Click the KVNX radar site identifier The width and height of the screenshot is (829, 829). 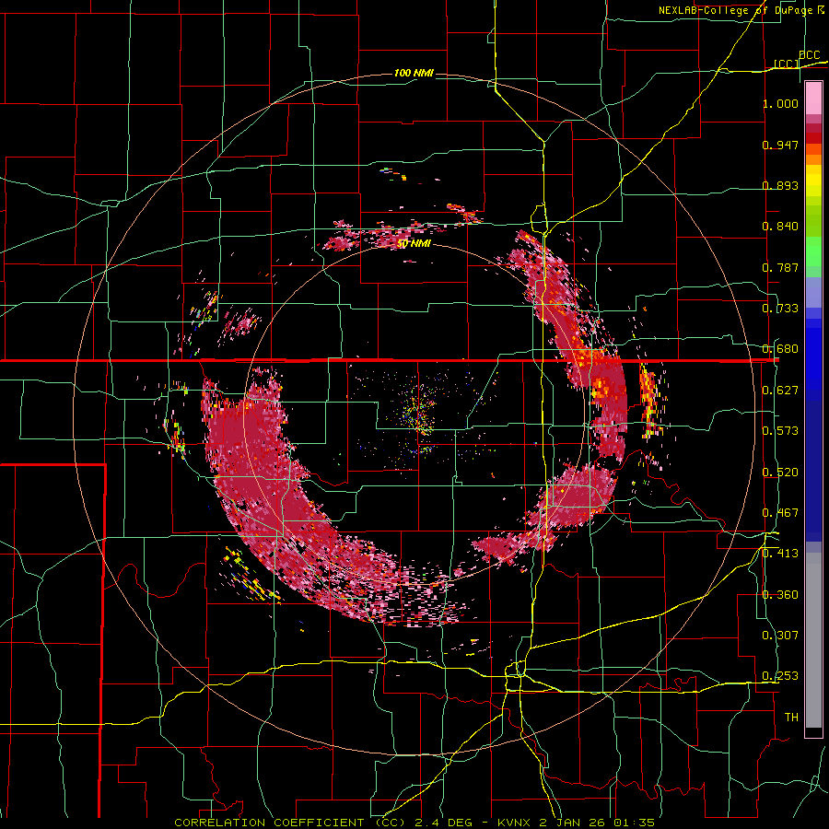[x=515, y=823]
